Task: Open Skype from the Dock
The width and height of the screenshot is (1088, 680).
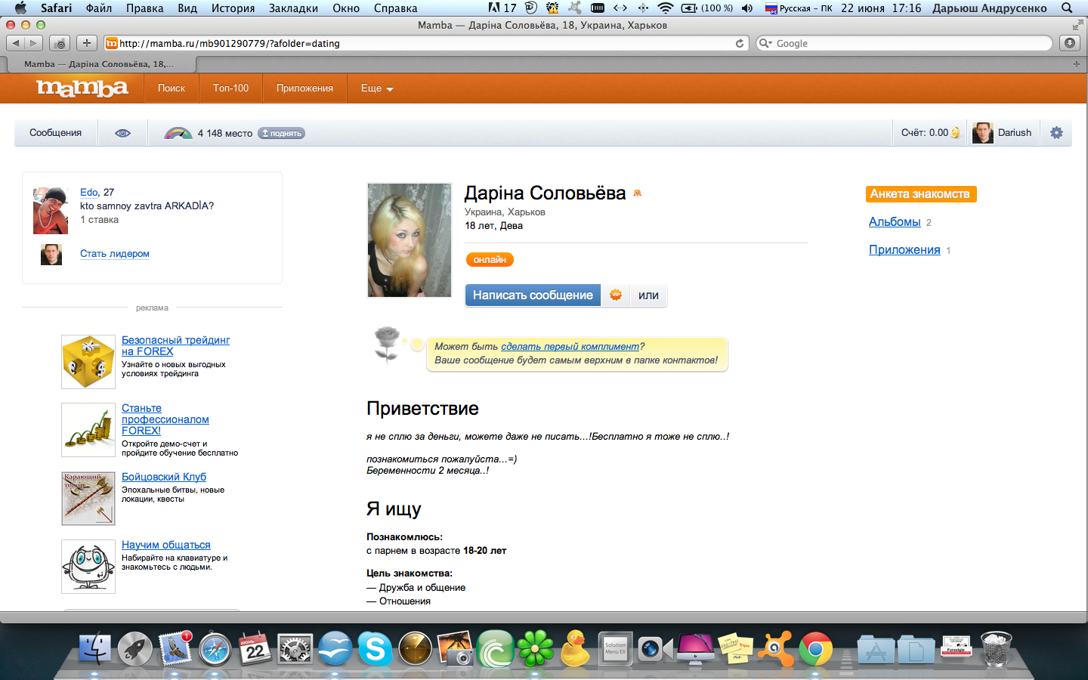Action: (375, 649)
